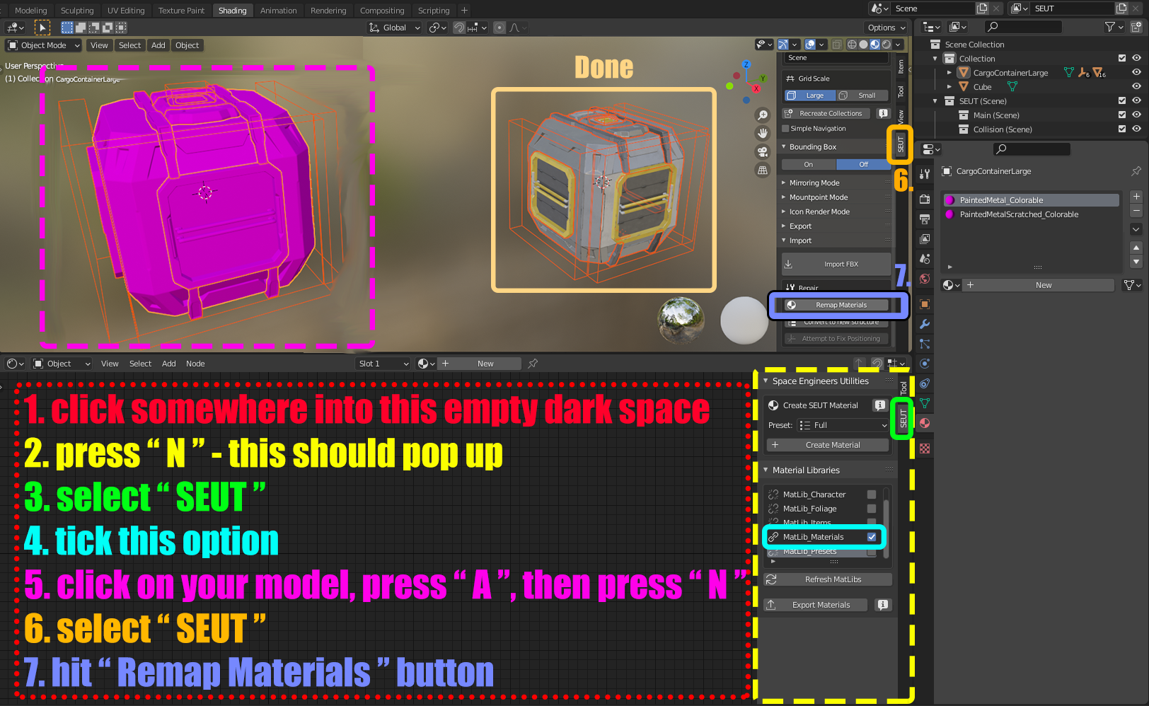Open the Global transform orientation dropdown

tap(394, 28)
